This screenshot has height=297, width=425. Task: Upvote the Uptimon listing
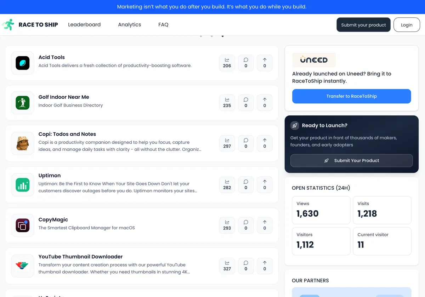click(x=265, y=185)
